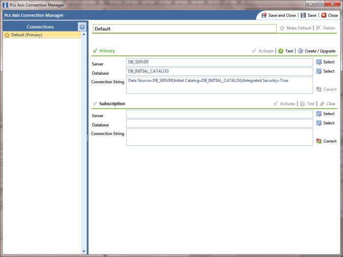343x257 pixels.
Task: Click the Make Default star icon
Action: pyautogui.click(x=282, y=28)
